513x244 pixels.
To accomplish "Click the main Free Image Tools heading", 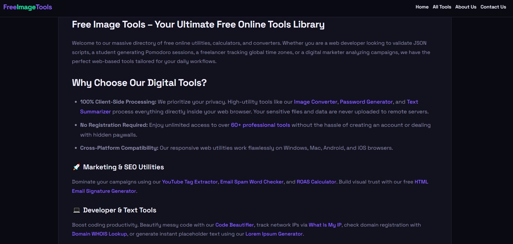I will click(x=198, y=25).
